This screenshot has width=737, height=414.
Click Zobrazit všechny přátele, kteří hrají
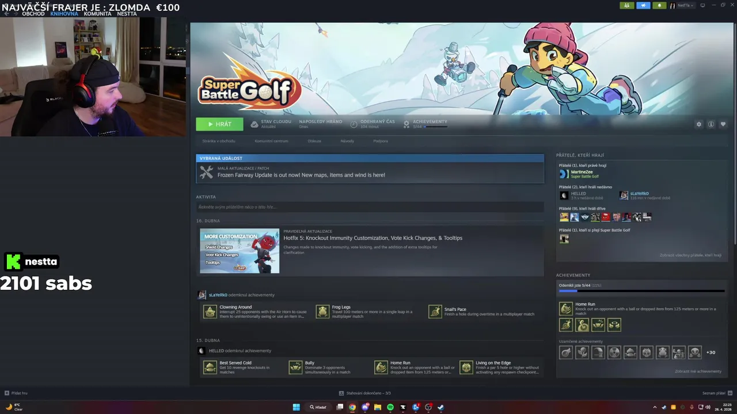point(690,255)
